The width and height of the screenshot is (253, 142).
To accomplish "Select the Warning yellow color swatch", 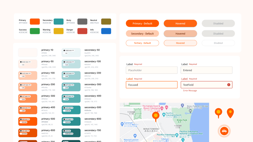I will tap(58, 31).
